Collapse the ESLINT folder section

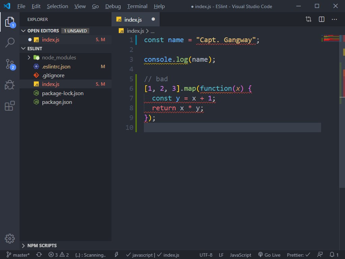tap(23, 49)
